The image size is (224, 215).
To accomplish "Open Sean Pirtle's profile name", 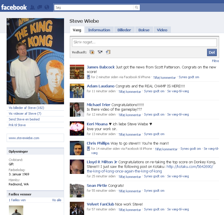I will (97, 186).
